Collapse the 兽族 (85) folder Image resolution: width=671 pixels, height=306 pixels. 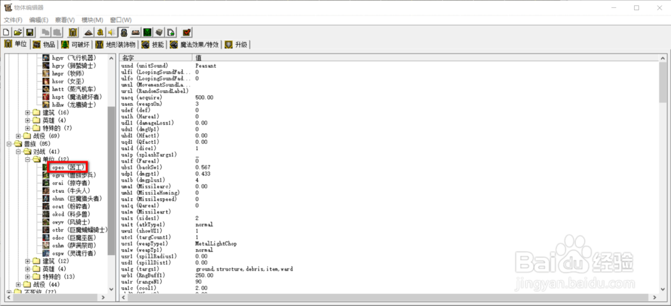(x=9, y=144)
